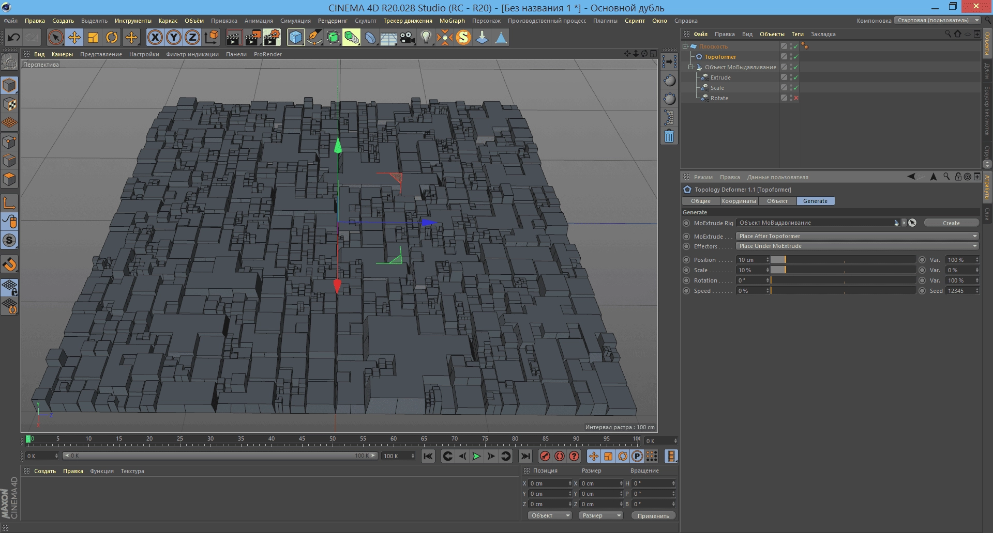This screenshot has width=993, height=533.
Task: Click the Применить button
Action: point(653,515)
